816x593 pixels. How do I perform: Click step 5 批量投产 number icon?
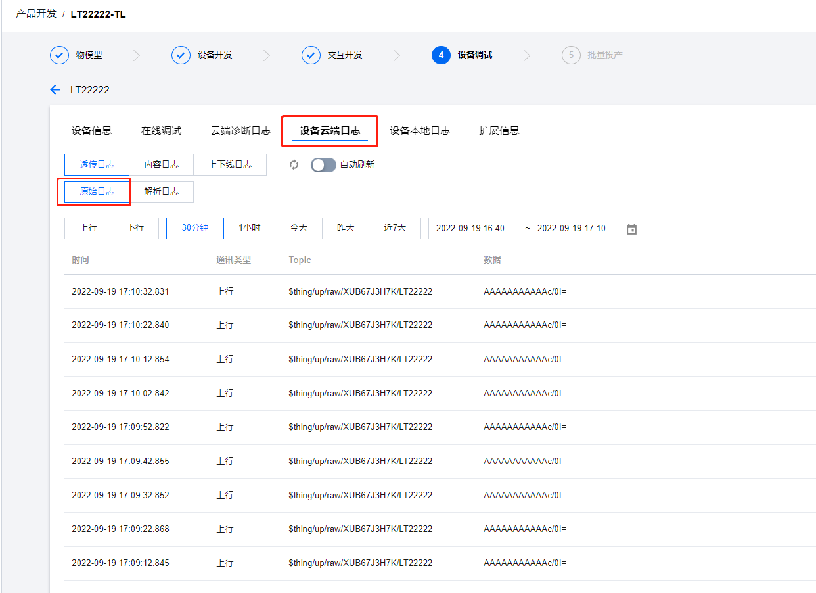571,55
